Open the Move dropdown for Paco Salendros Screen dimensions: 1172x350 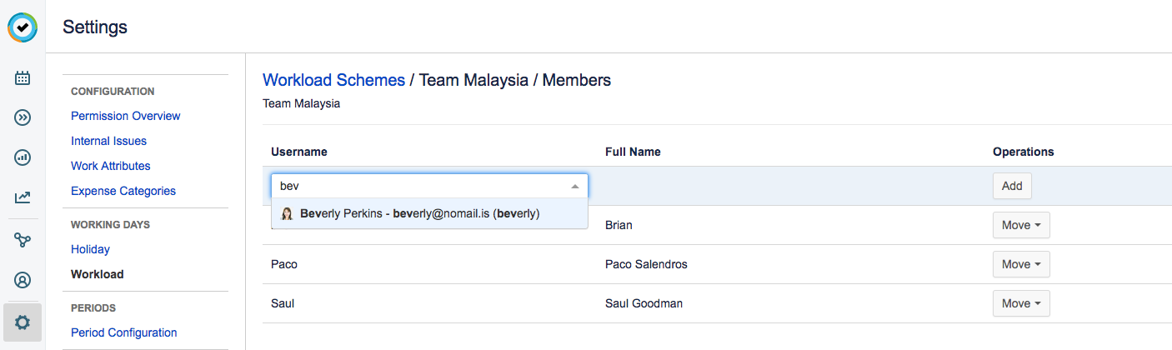pyautogui.click(x=1020, y=264)
